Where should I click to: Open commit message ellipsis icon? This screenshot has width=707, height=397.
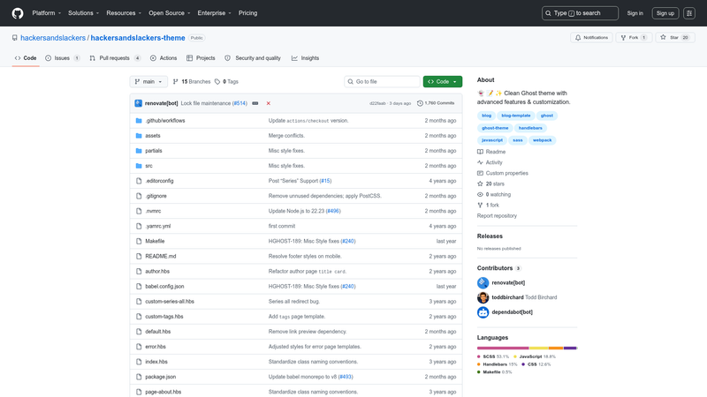[255, 103]
